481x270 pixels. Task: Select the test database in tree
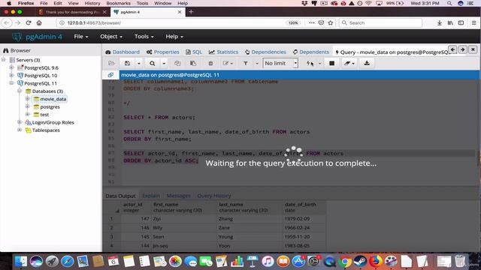tap(44, 115)
